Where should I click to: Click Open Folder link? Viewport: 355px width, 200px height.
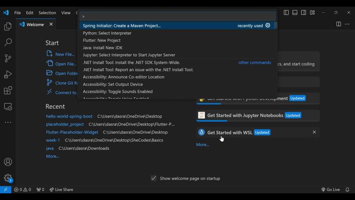(x=62, y=73)
